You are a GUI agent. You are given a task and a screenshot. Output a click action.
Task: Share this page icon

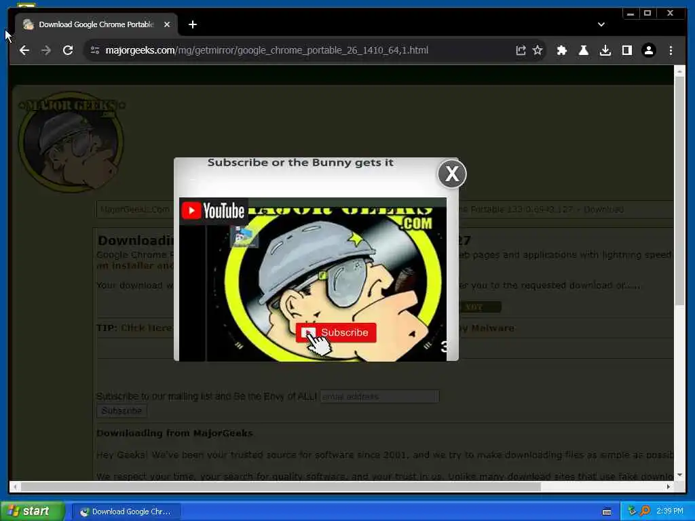tap(521, 50)
